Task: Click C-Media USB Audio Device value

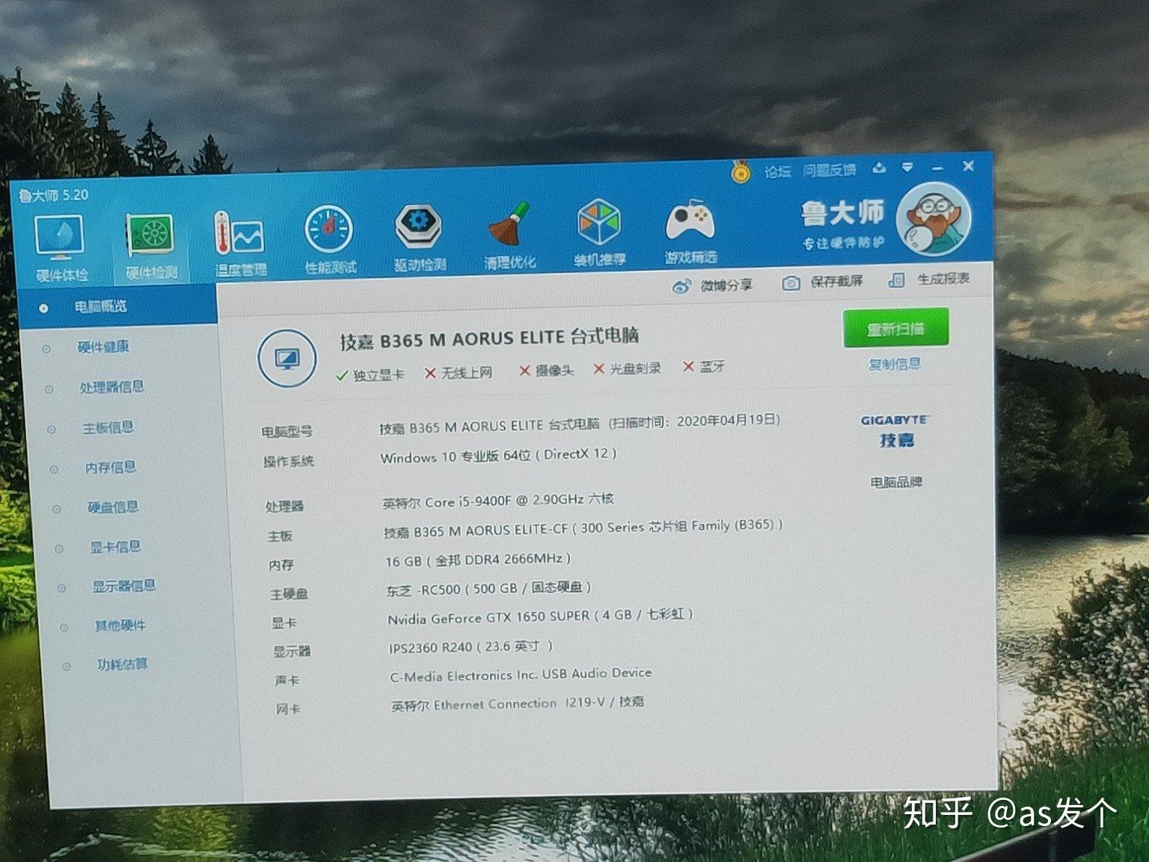Action: point(521,674)
